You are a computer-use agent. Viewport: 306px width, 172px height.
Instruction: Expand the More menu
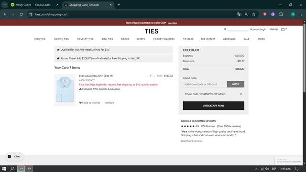pyautogui.click(x=262, y=39)
